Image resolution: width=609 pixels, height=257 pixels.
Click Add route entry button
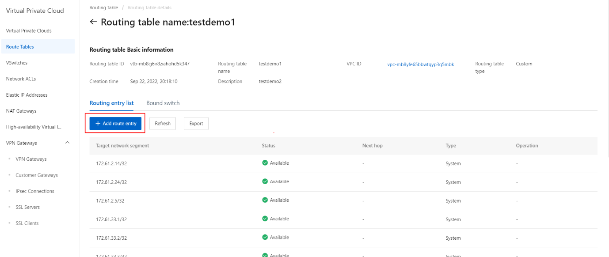(115, 124)
